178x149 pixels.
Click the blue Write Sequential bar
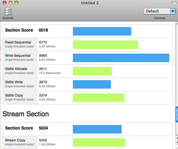[121, 58]
